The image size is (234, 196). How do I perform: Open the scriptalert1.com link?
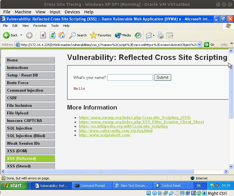pos(105,135)
